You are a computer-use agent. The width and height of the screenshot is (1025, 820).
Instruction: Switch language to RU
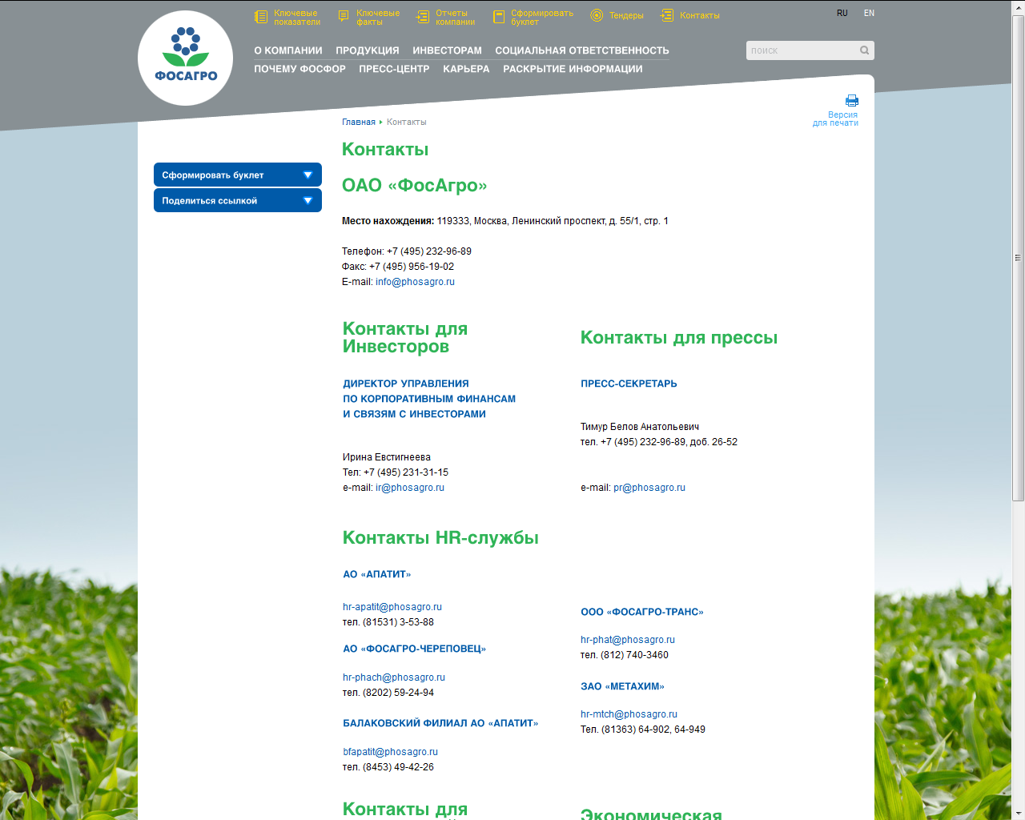(842, 14)
